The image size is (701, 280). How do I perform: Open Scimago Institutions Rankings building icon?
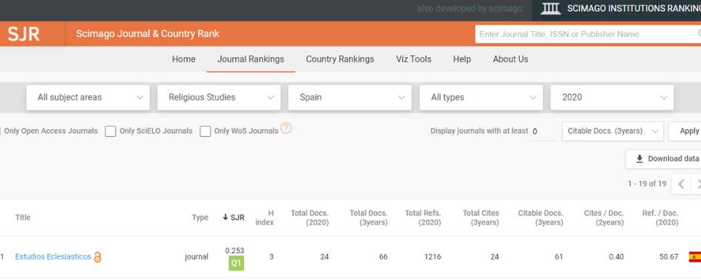click(550, 8)
